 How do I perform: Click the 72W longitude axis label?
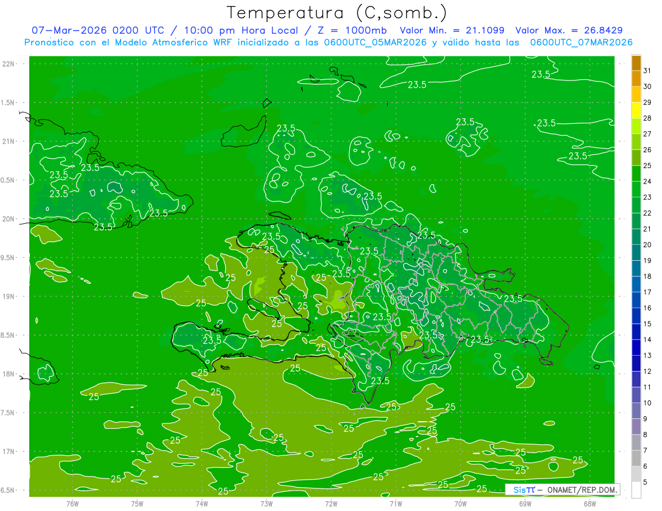pyautogui.click(x=331, y=504)
